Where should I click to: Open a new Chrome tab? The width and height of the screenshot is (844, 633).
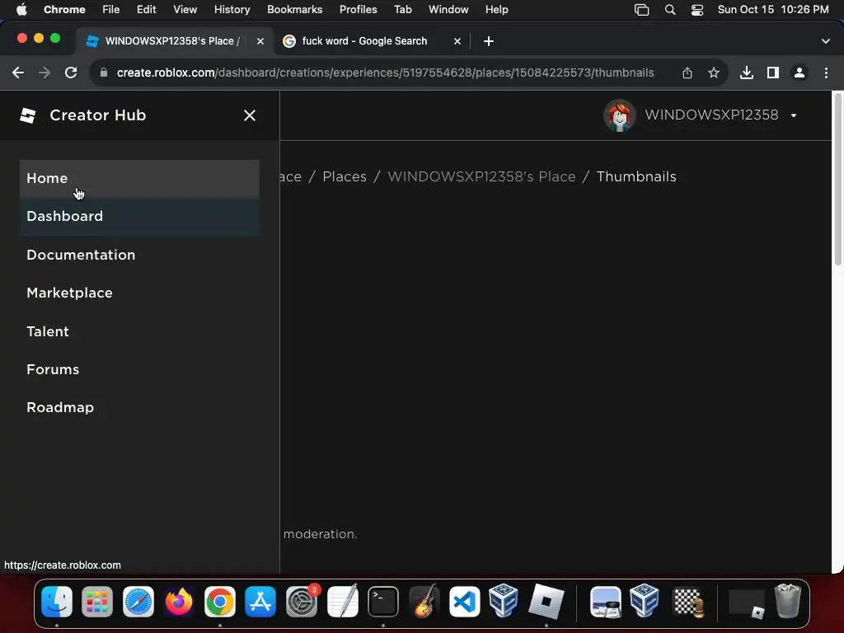point(488,41)
